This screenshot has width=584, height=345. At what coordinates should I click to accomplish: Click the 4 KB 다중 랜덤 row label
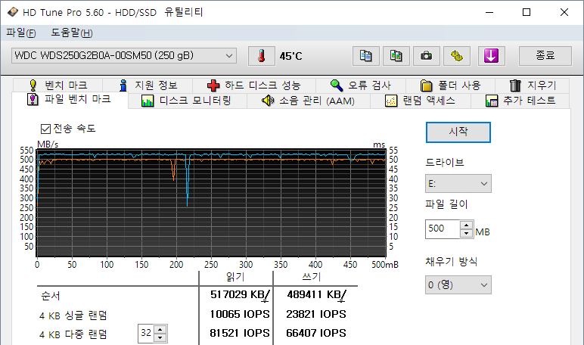[73, 334]
